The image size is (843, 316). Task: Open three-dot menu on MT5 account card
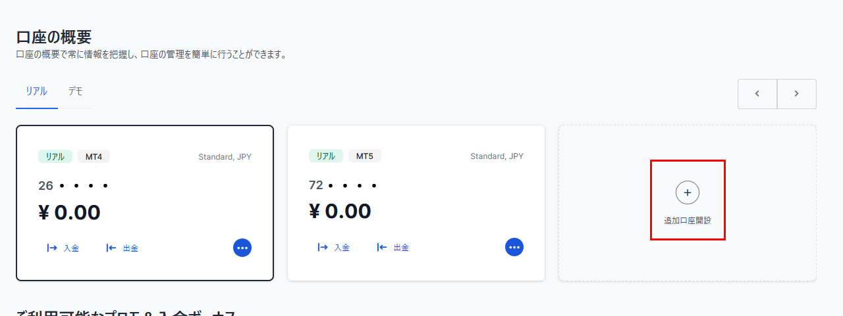[514, 247]
